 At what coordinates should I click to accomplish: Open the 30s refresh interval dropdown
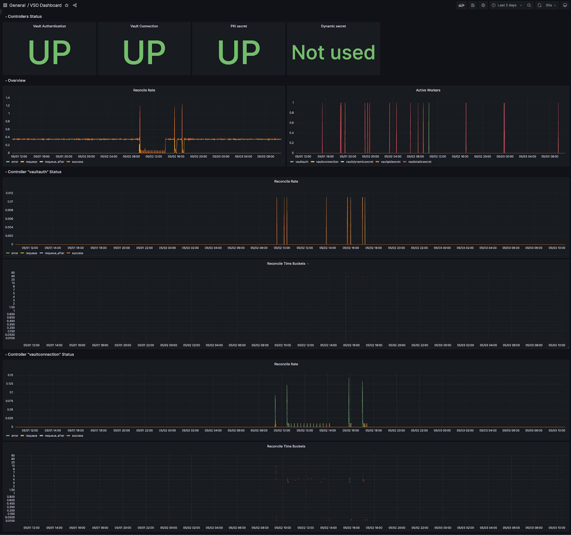coord(551,5)
